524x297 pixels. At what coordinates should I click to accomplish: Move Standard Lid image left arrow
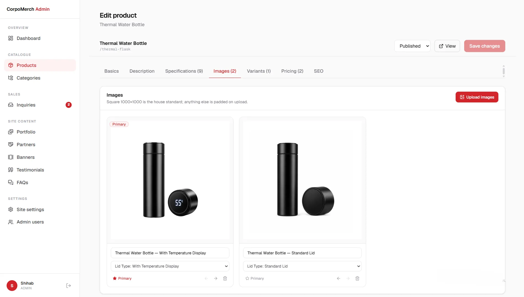click(x=338, y=279)
